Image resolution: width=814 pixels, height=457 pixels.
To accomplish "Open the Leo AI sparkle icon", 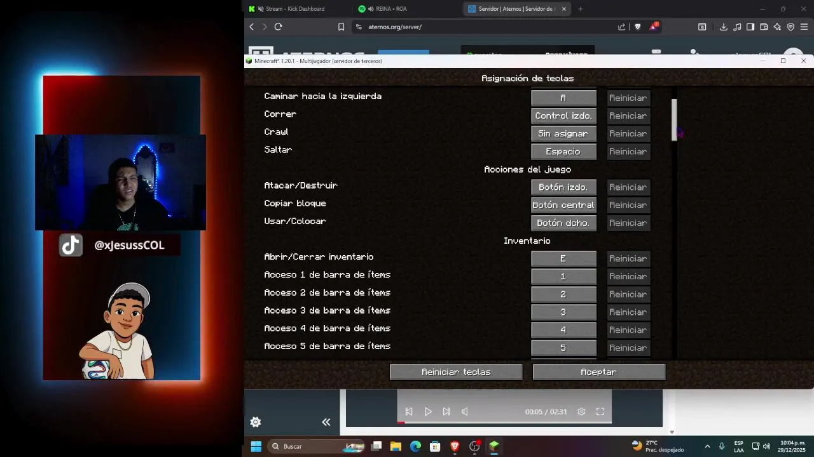I will tap(777, 27).
